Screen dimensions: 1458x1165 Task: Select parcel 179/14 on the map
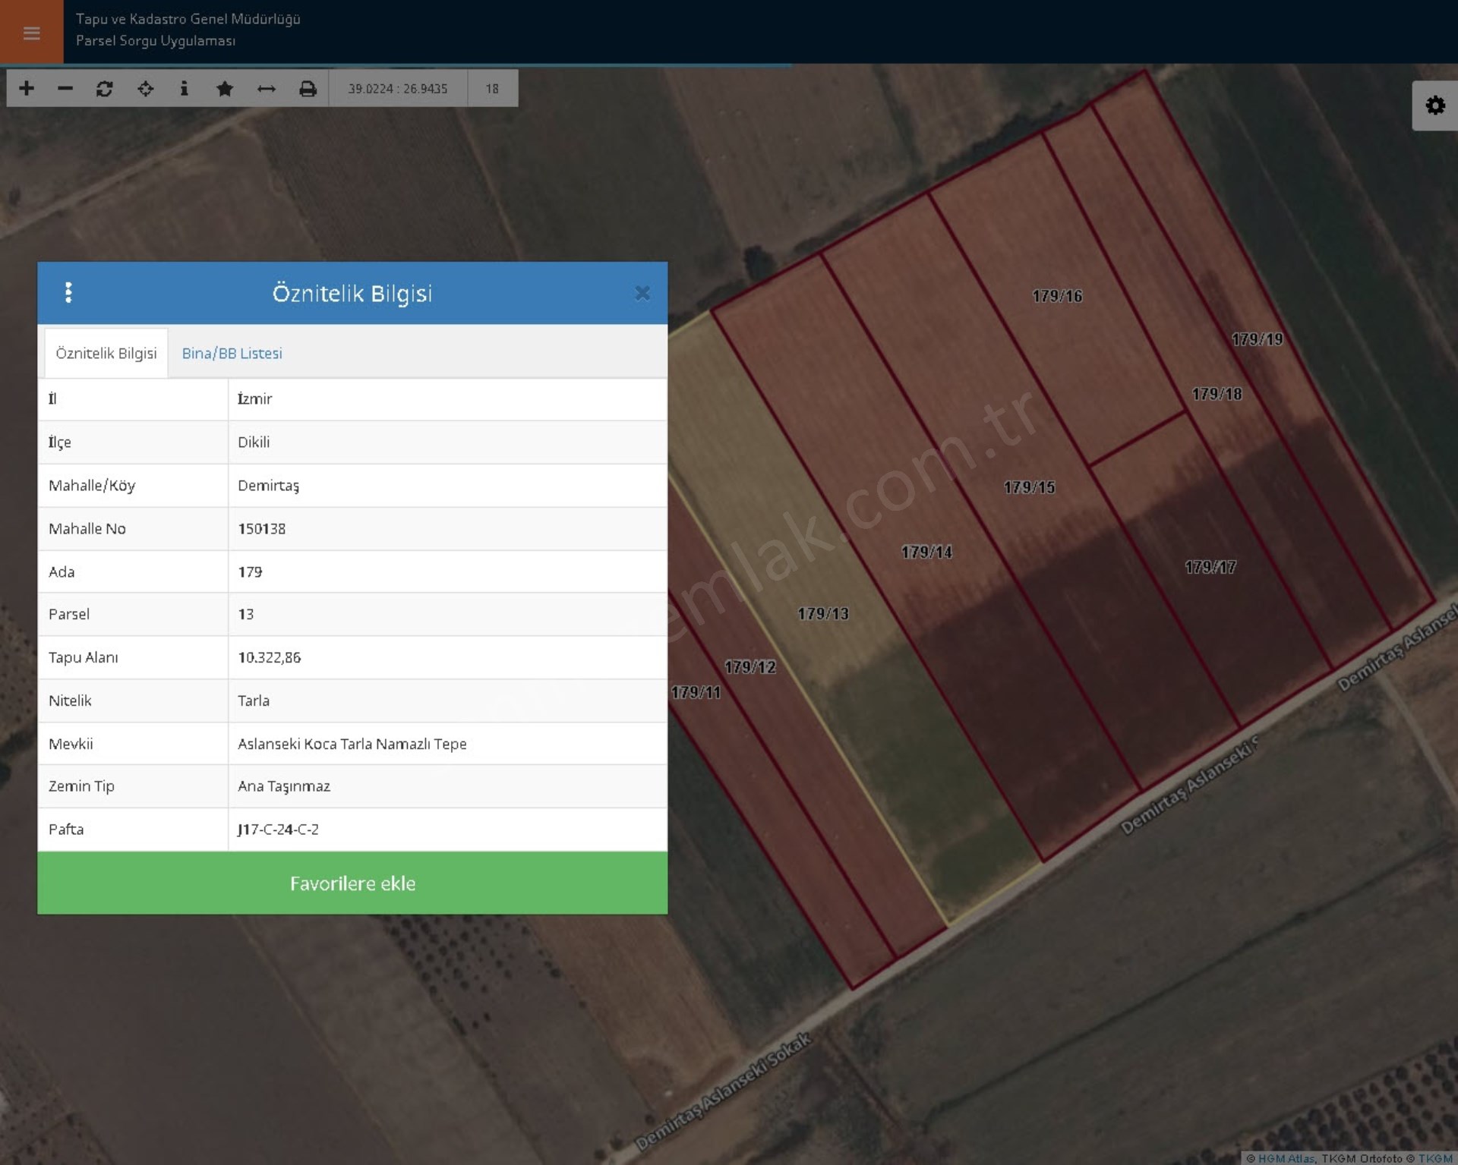pyautogui.click(x=926, y=553)
